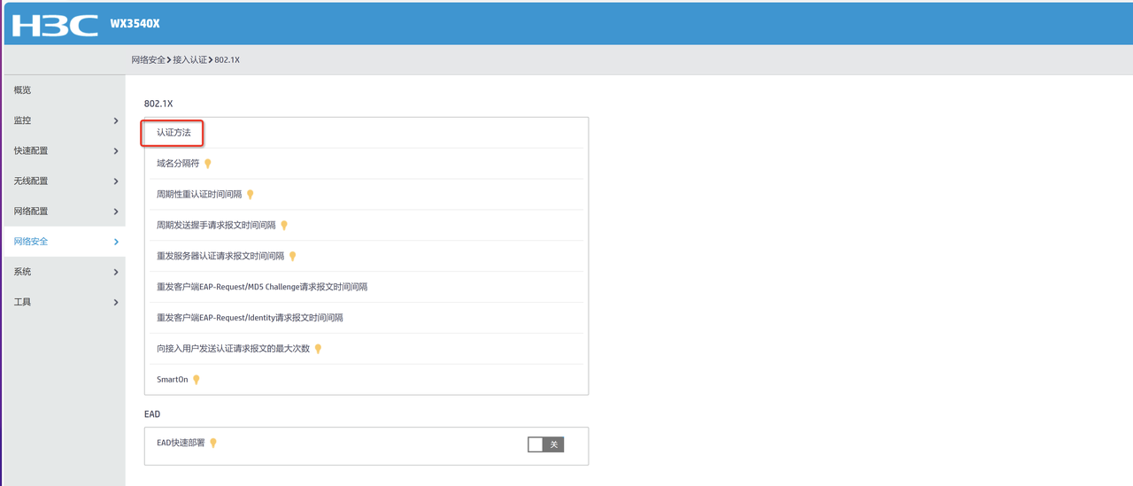Open the 工具 sidebar menu

point(65,302)
